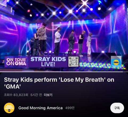Tap the performer in the lavender outfit
The width and height of the screenshot is (128, 117).
pos(89,44)
